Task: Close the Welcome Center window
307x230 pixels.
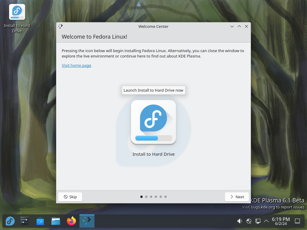Action: tap(246, 26)
